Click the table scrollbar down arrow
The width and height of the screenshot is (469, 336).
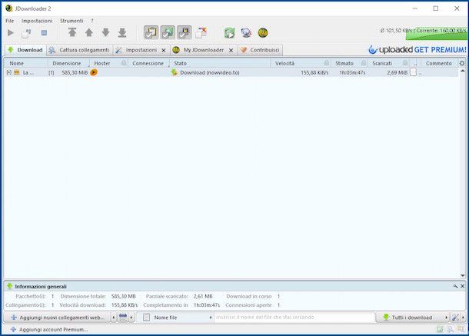click(x=463, y=275)
